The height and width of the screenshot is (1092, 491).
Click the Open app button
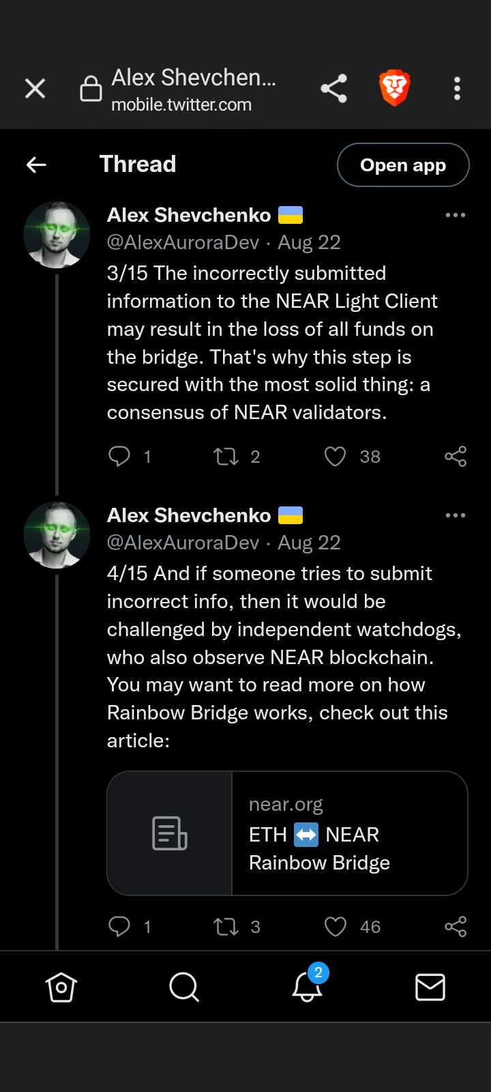pyautogui.click(x=403, y=164)
